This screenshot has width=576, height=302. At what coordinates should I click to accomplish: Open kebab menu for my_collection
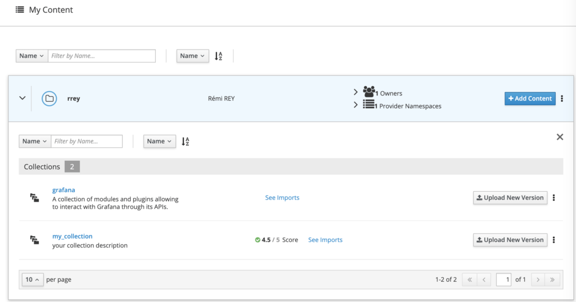554,240
